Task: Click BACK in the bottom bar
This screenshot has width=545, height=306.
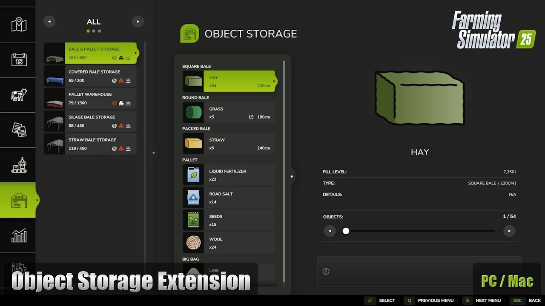Action: 535,300
